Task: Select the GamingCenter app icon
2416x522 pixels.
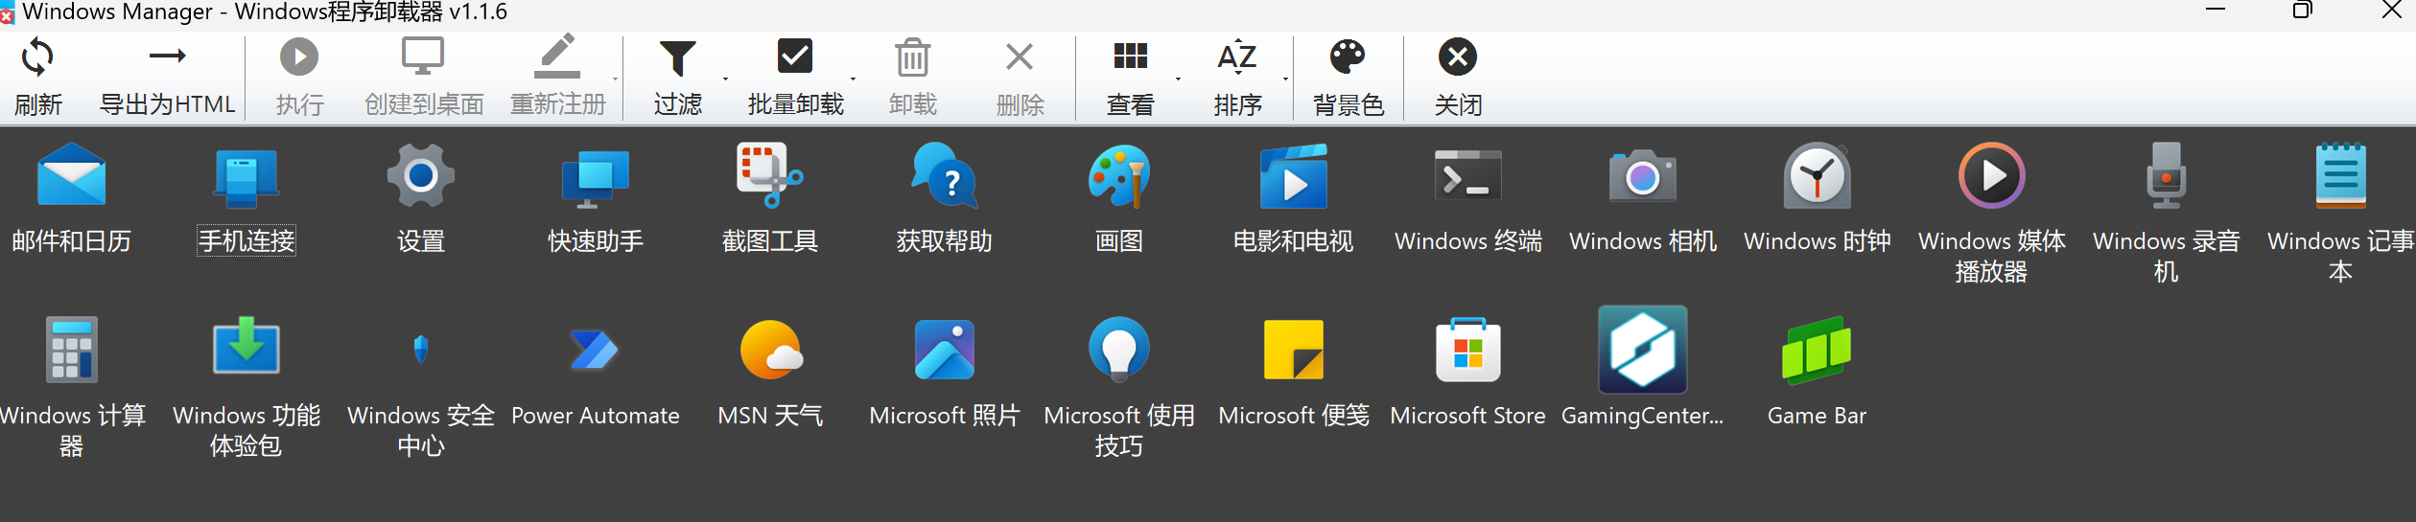Action: [1643, 350]
